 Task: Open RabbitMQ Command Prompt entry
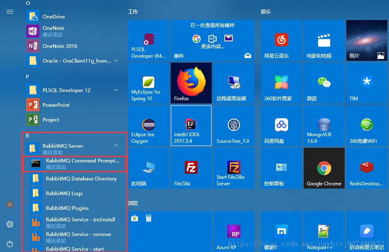click(x=75, y=164)
